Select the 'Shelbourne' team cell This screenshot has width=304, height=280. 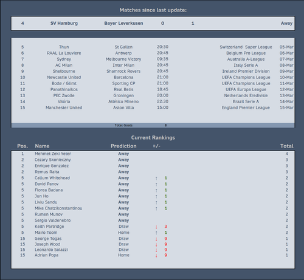pos(64,71)
